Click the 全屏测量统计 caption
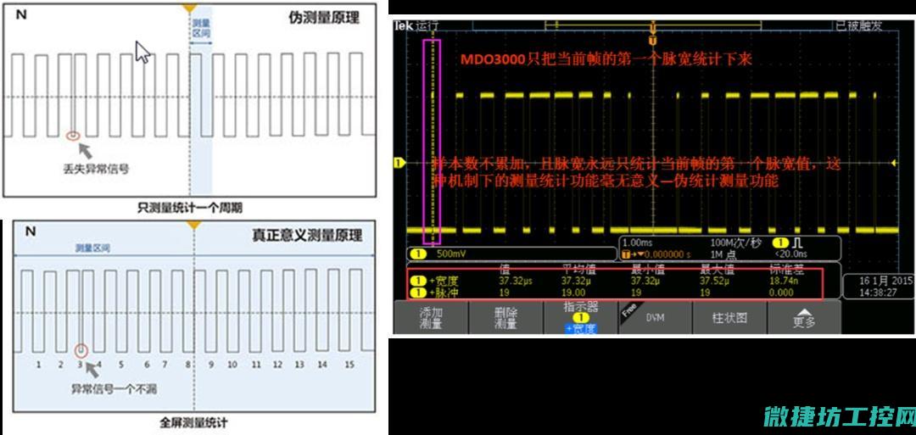Screen dimensions: 916x435 pos(193,423)
